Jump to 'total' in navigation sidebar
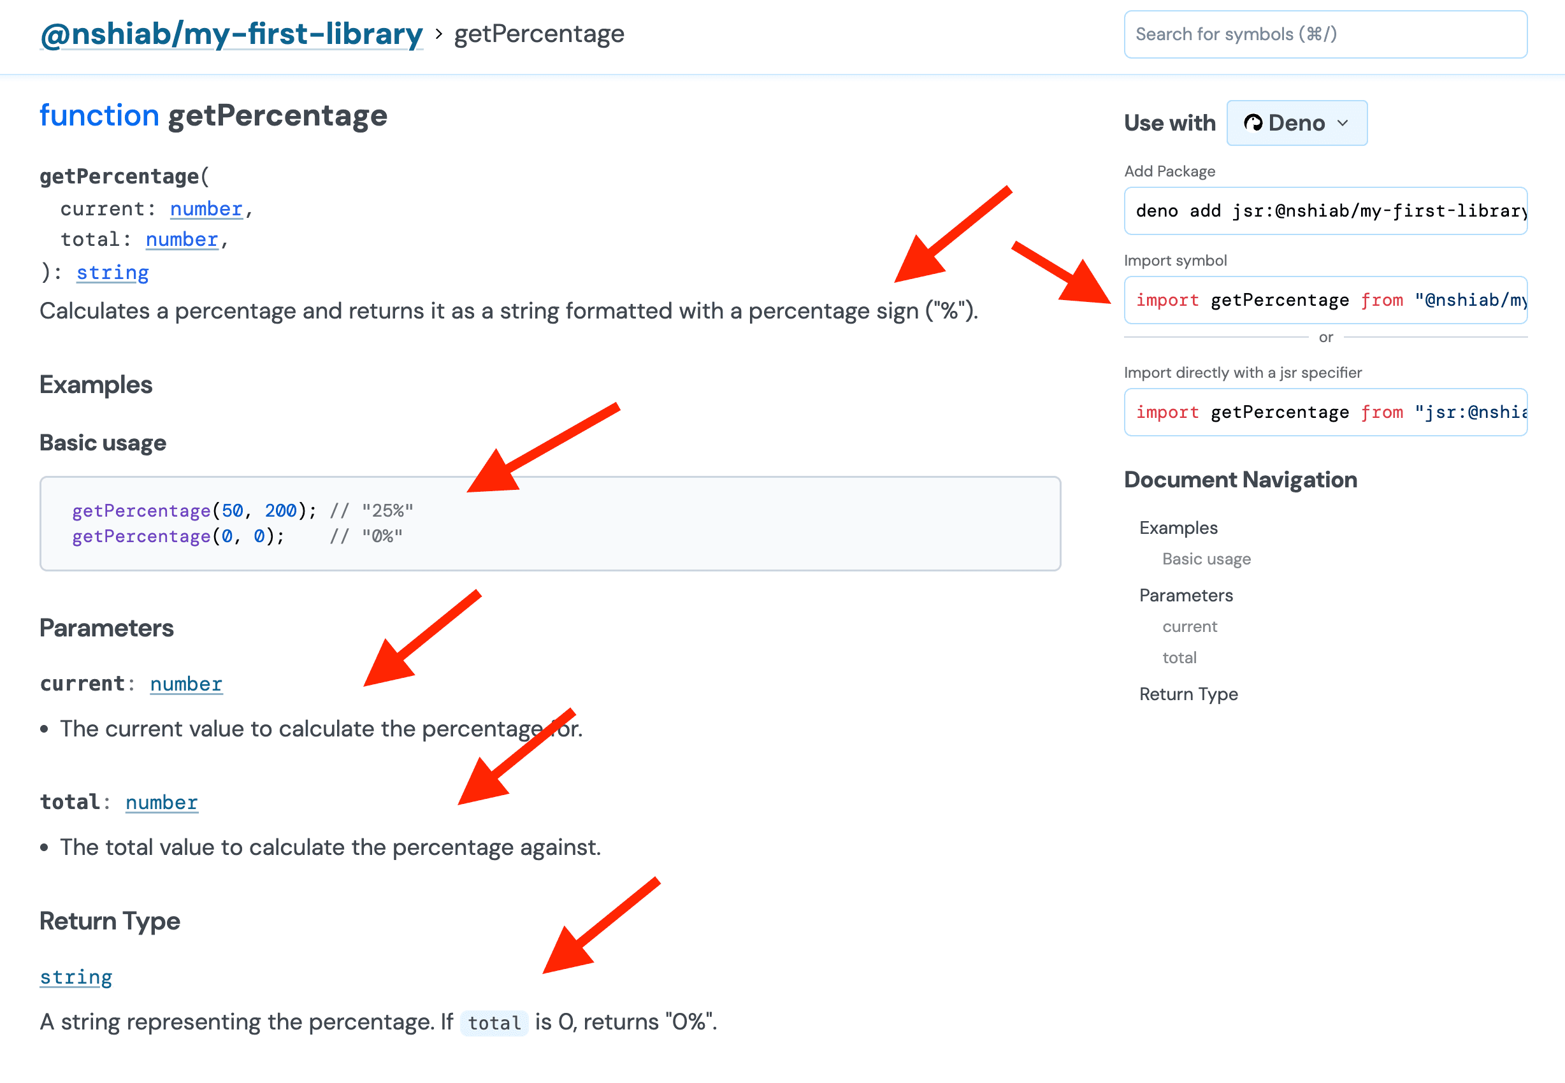Image resolution: width=1565 pixels, height=1083 pixels. [x=1179, y=657]
